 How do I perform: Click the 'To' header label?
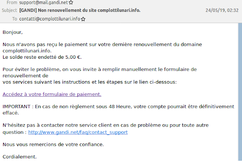point(14,19)
